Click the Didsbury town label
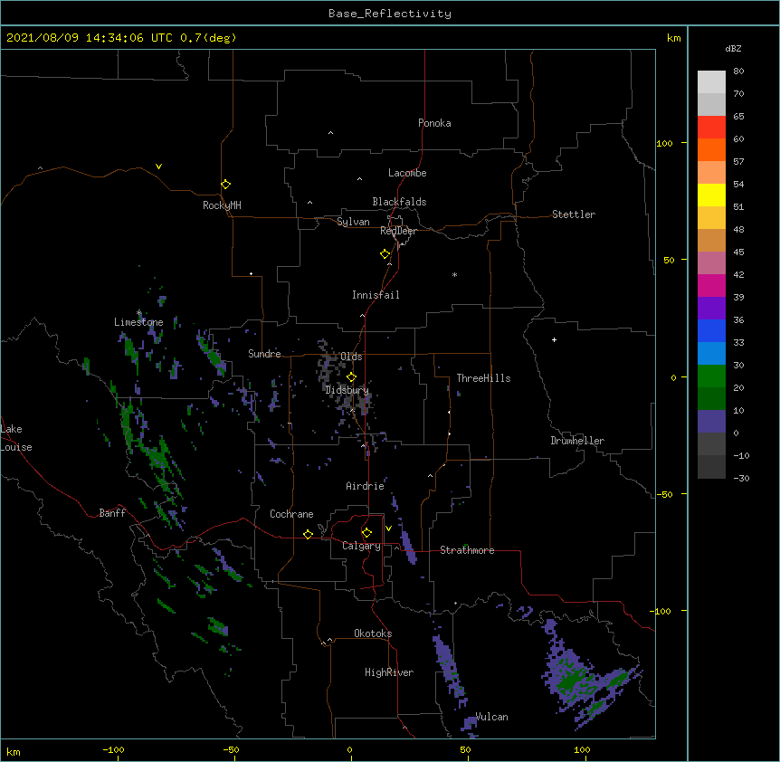780x762 pixels. pyautogui.click(x=347, y=390)
